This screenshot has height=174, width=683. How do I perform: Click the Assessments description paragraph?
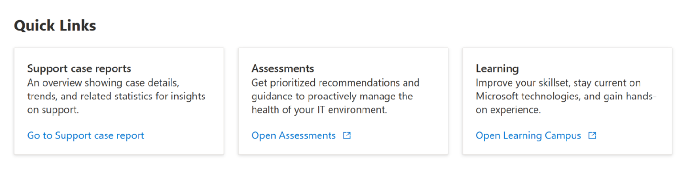pos(335,97)
